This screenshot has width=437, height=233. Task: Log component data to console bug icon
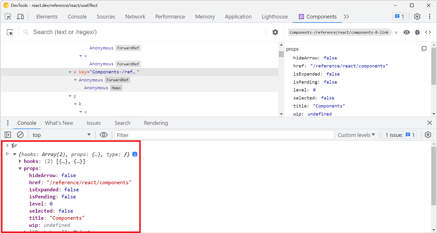tap(417, 32)
